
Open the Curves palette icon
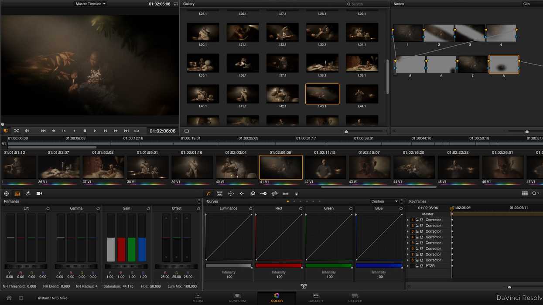(209, 193)
